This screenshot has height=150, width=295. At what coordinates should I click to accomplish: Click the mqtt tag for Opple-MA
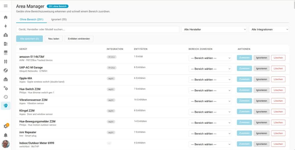point(111,78)
